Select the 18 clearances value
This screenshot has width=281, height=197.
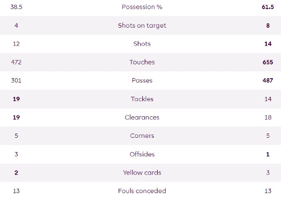point(268,118)
